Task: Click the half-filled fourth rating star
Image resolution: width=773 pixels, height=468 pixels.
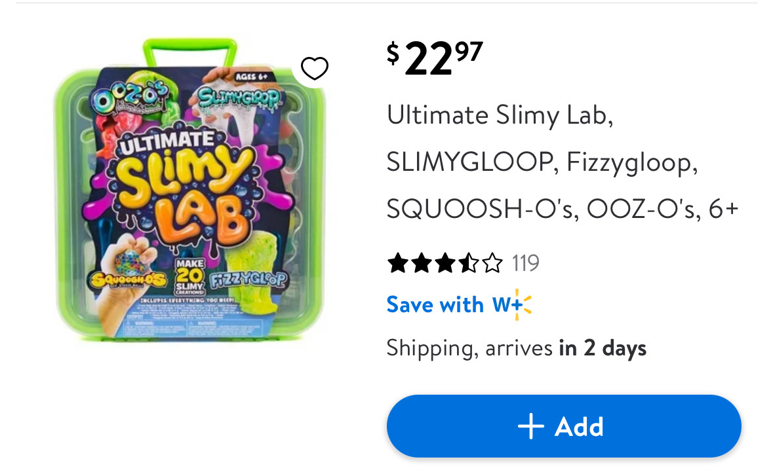Action: [468, 264]
